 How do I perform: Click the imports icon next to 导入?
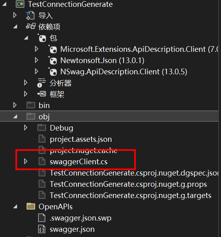point(30,15)
